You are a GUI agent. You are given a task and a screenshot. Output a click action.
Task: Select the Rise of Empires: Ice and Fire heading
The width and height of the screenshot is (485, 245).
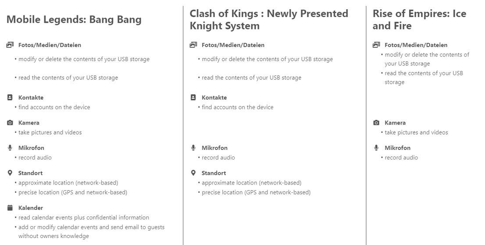pyautogui.click(x=419, y=19)
